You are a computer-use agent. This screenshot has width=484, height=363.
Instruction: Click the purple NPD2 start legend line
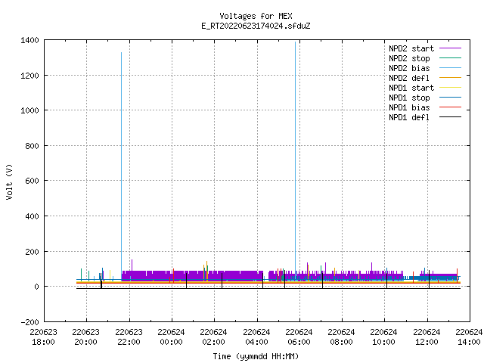[x=451, y=48]
